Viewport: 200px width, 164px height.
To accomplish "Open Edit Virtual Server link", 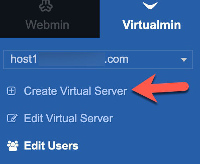I will pos(68,118).
